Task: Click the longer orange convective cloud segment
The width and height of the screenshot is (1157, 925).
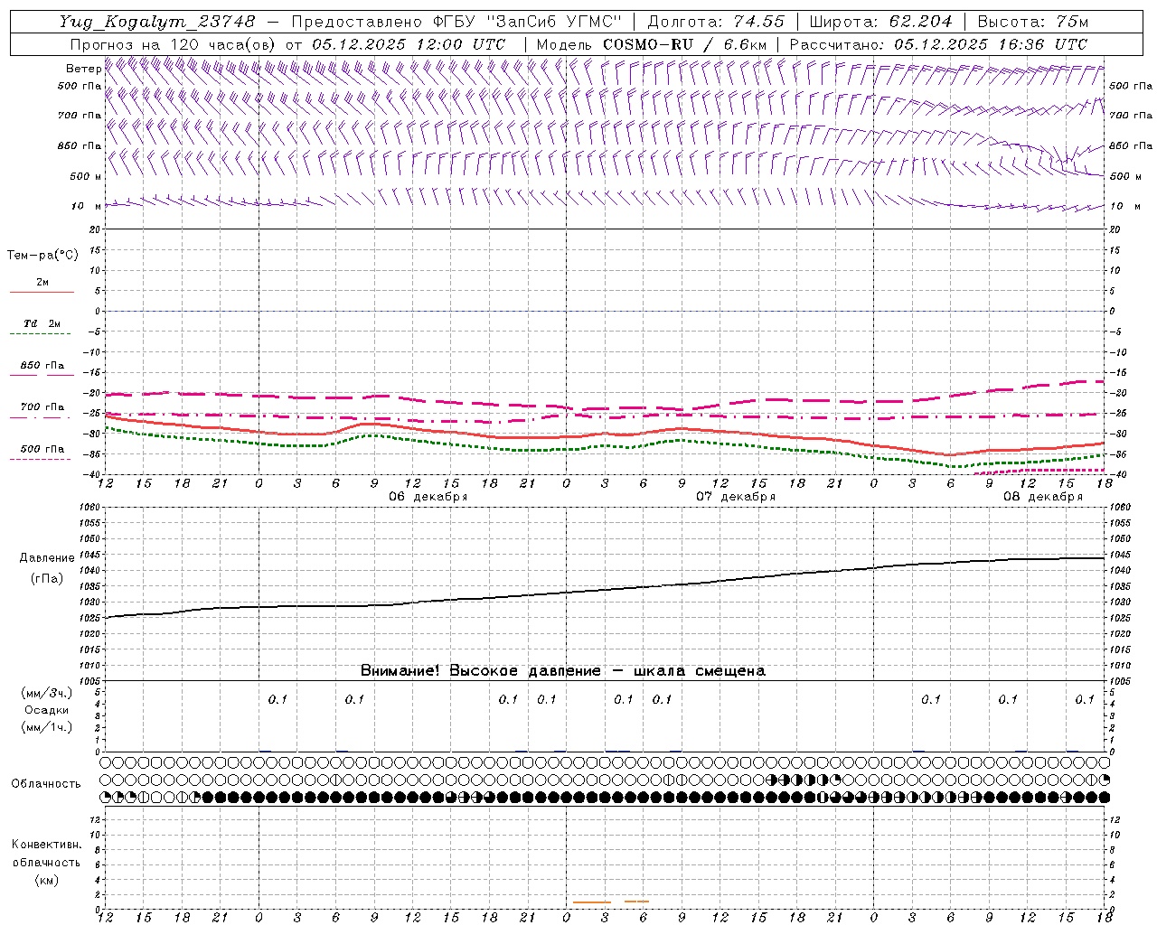Action: tap(592, 902)
